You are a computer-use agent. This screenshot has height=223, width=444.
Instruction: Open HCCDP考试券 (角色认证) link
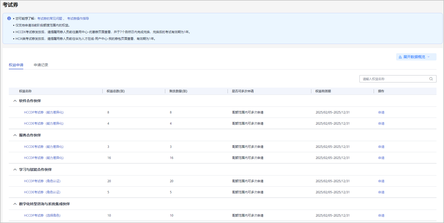(x=42, y=181)
